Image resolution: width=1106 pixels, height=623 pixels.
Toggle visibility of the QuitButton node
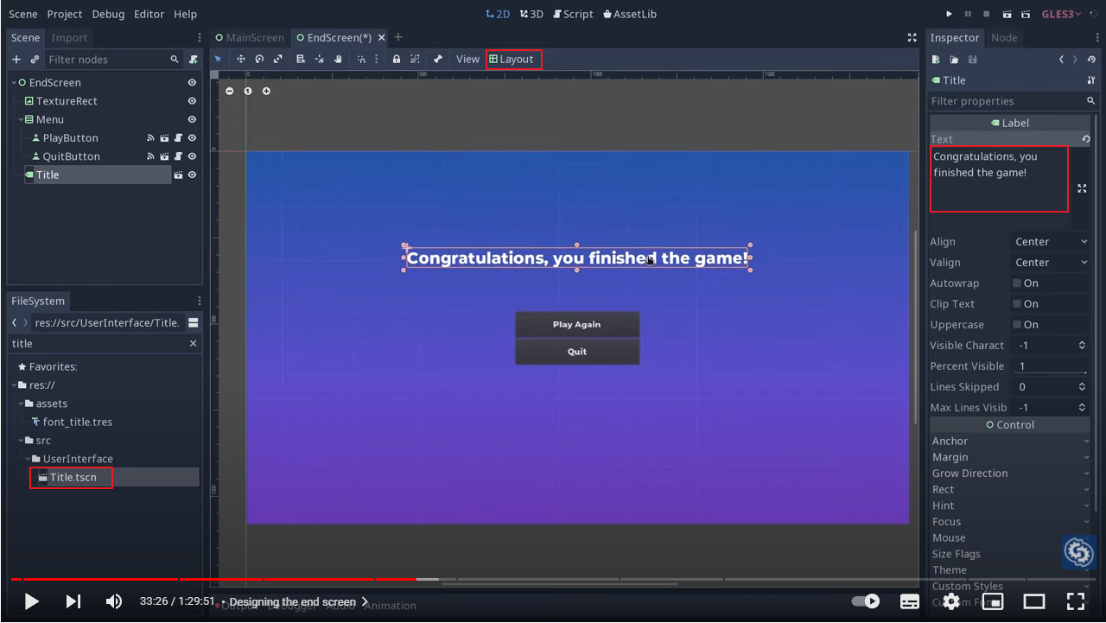[192, 156]
